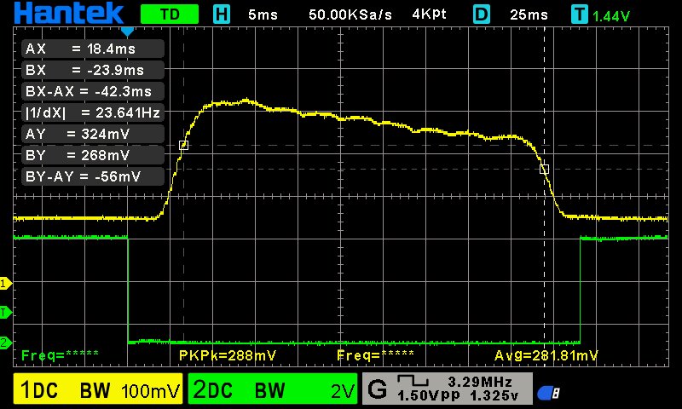This screenshot has width=682, height=409.
Task: Click the 1.44V trigger level value
Action: coord(611,16)
